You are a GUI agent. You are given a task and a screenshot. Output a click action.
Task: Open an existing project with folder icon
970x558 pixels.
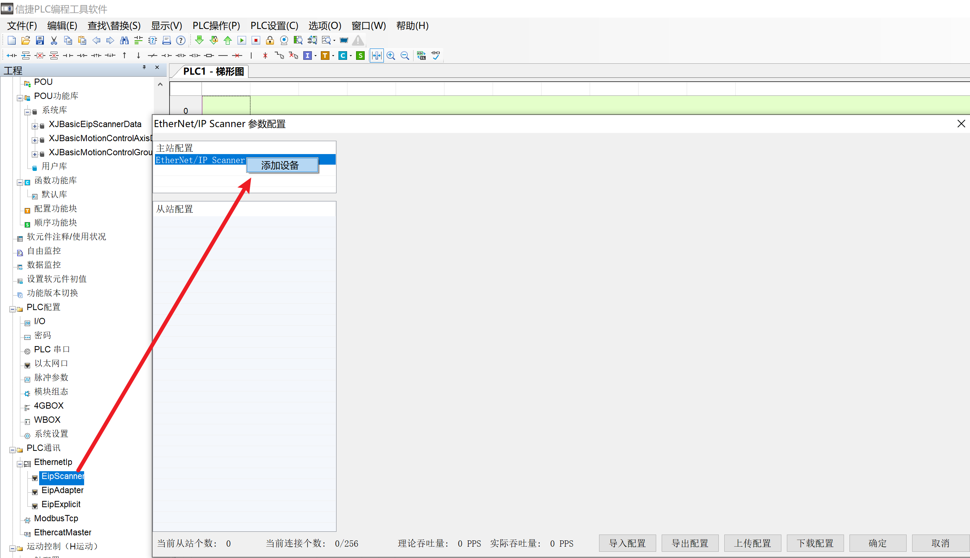click(x=26, y=40)
